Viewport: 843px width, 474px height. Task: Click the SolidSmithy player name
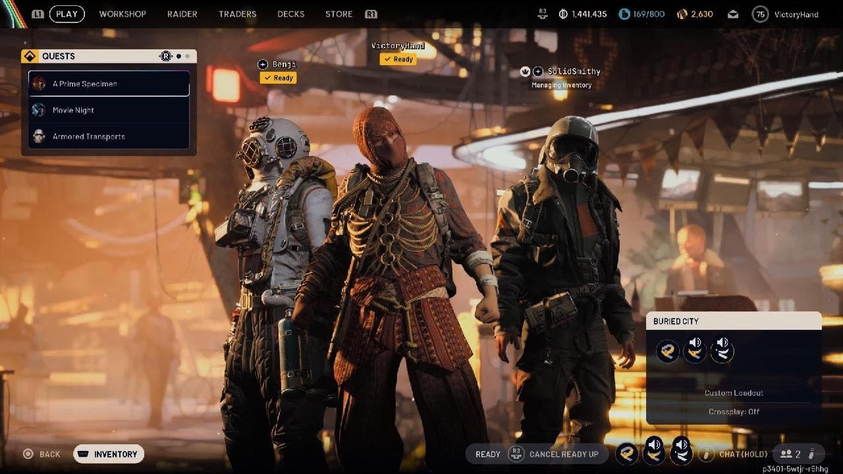(x=574, y=71)
